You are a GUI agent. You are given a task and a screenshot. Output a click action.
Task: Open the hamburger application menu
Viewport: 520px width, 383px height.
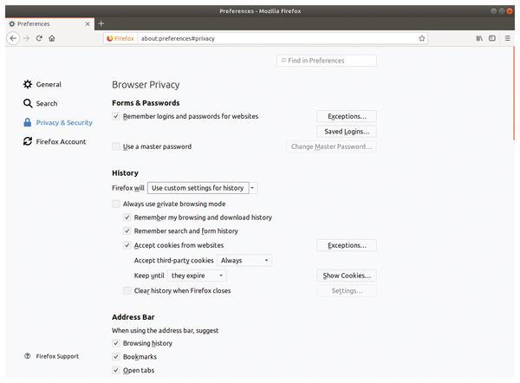coord(507,38)
